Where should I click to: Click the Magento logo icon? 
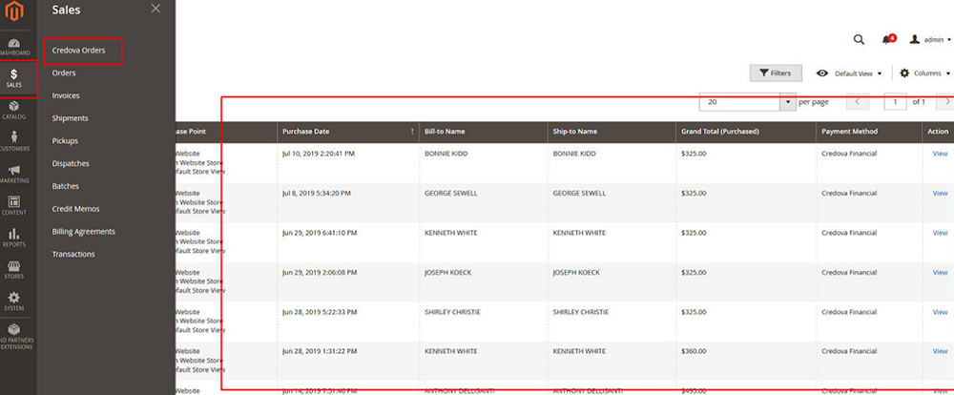point(14,11)
